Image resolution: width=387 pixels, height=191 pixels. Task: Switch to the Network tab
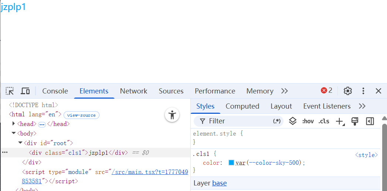coord(133,91)
